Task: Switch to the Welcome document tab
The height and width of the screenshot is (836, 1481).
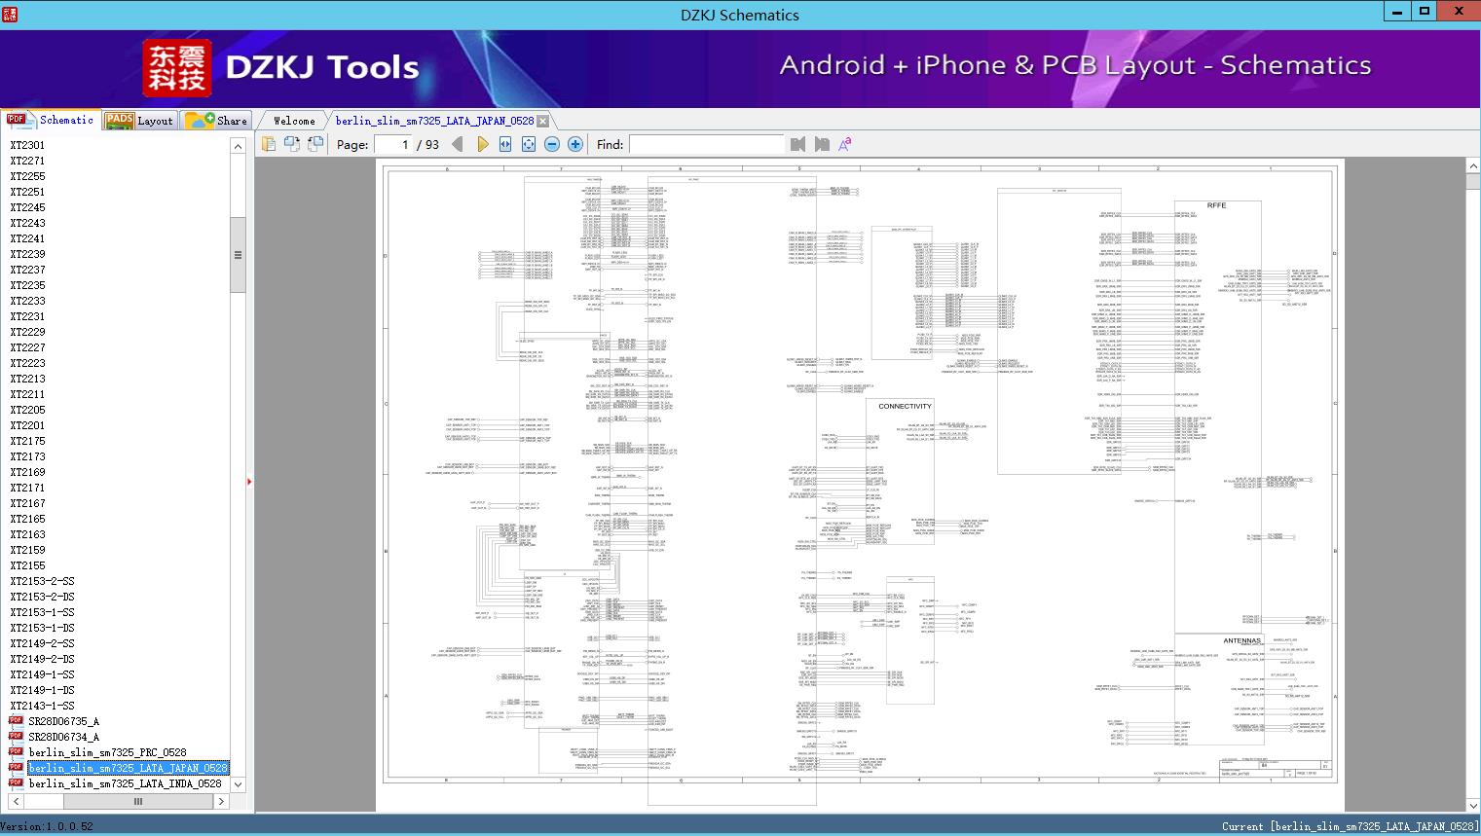Action: [294, 121]
